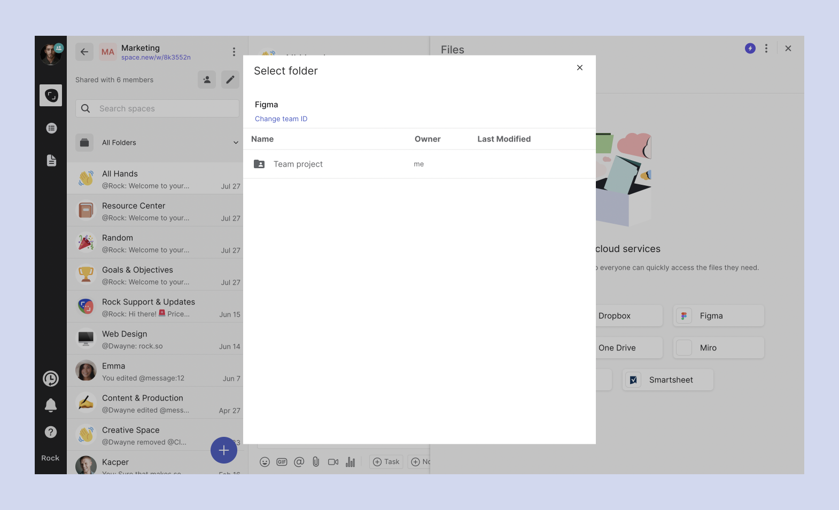Click the mention @ icon in message toolbar
This screenshot has height=510, width=839.
[299, 462]
